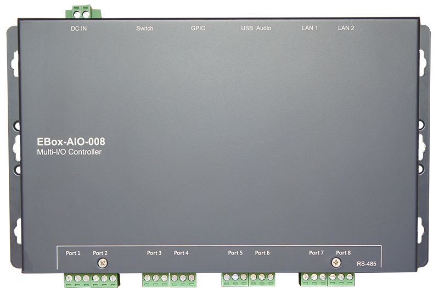The width and height of the screenshot is (439, 288).
Task: Select the Port 8 label
Action: pyautogui.click(x=344, y=253)
